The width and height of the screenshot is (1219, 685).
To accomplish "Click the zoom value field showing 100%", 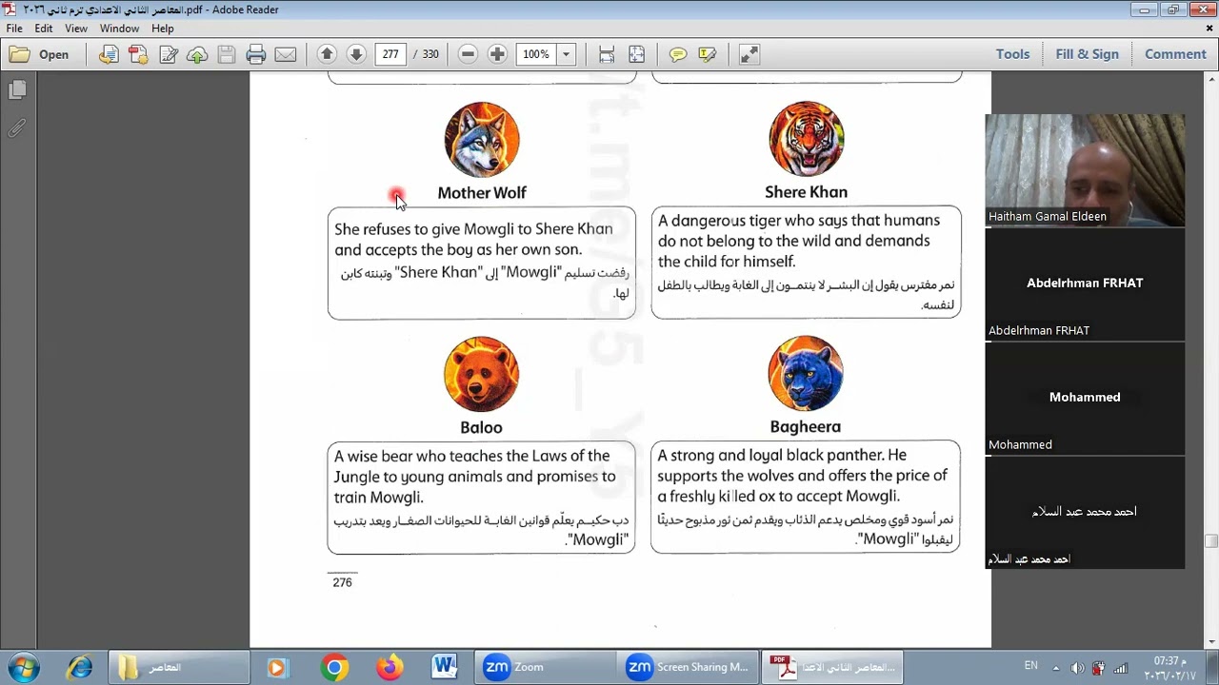I will [x=536, y=54].
